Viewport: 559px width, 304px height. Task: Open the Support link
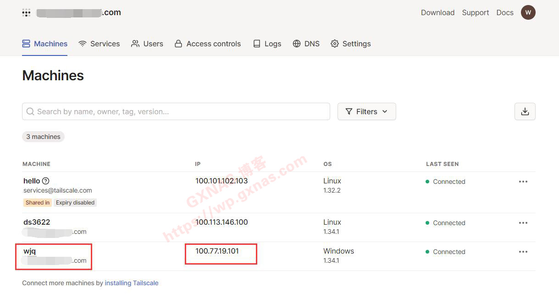(475, 13)
